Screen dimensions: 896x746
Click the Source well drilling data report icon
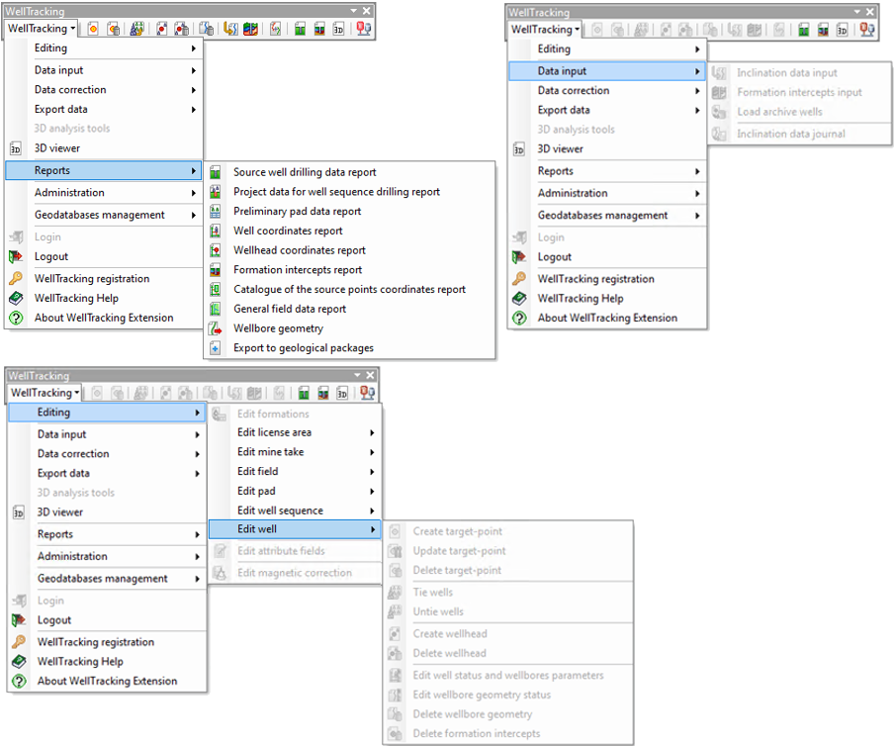(x=215, y=172)
